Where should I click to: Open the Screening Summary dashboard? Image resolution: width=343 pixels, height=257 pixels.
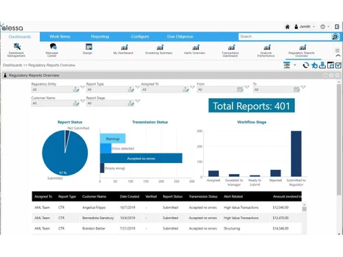point(159,49)
